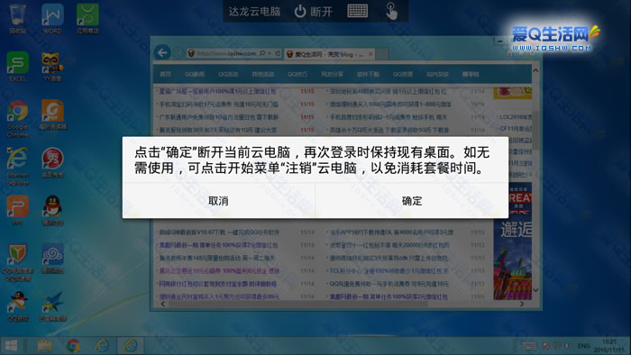This screenshot has width=631, height=355.
Task: Open the blue bird Xunlei desktop icon
Action: 52,306
